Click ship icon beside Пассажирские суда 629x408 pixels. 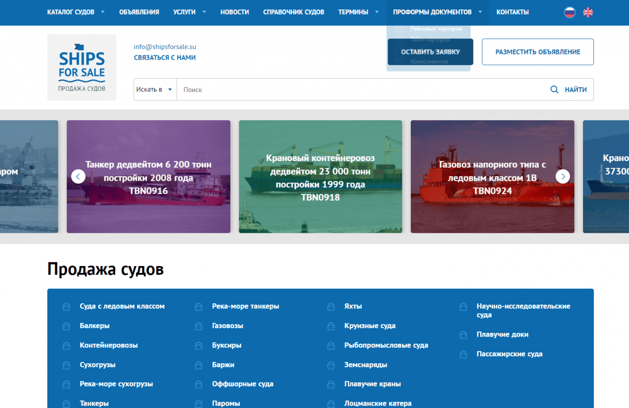(463, 354)
